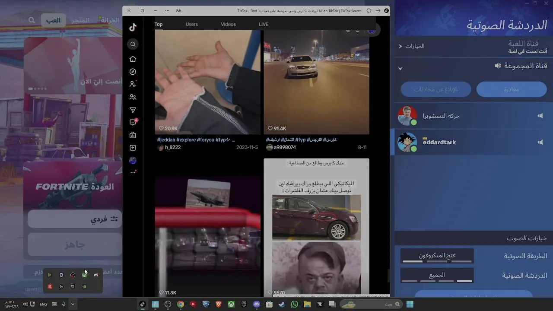
Task: Open TikTok Messages paper-plane icon
Action: coord(133,110)
